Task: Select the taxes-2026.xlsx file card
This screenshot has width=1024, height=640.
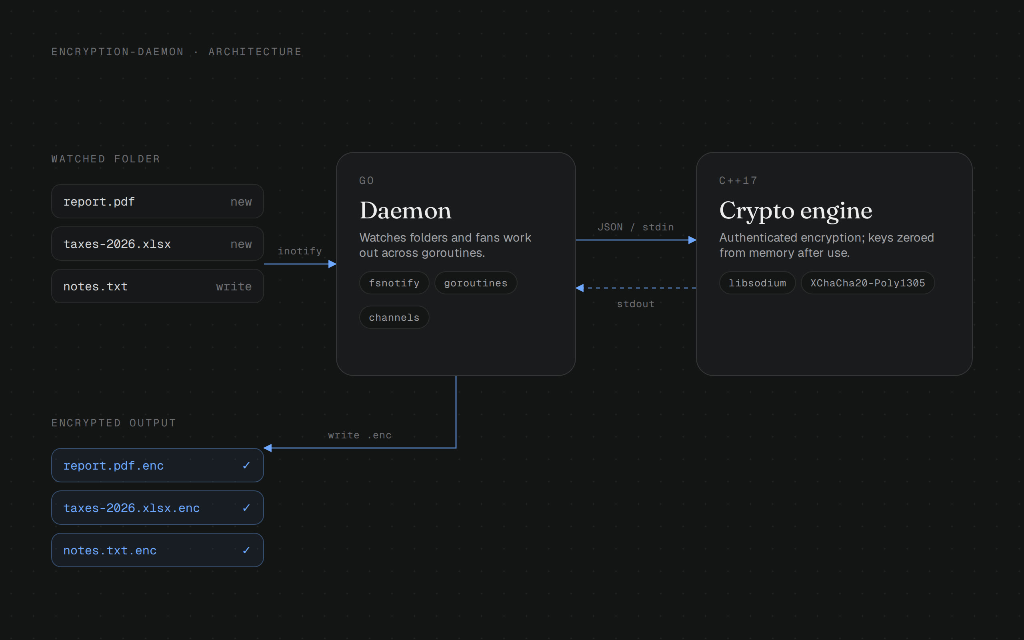Action: pos(158,243)
